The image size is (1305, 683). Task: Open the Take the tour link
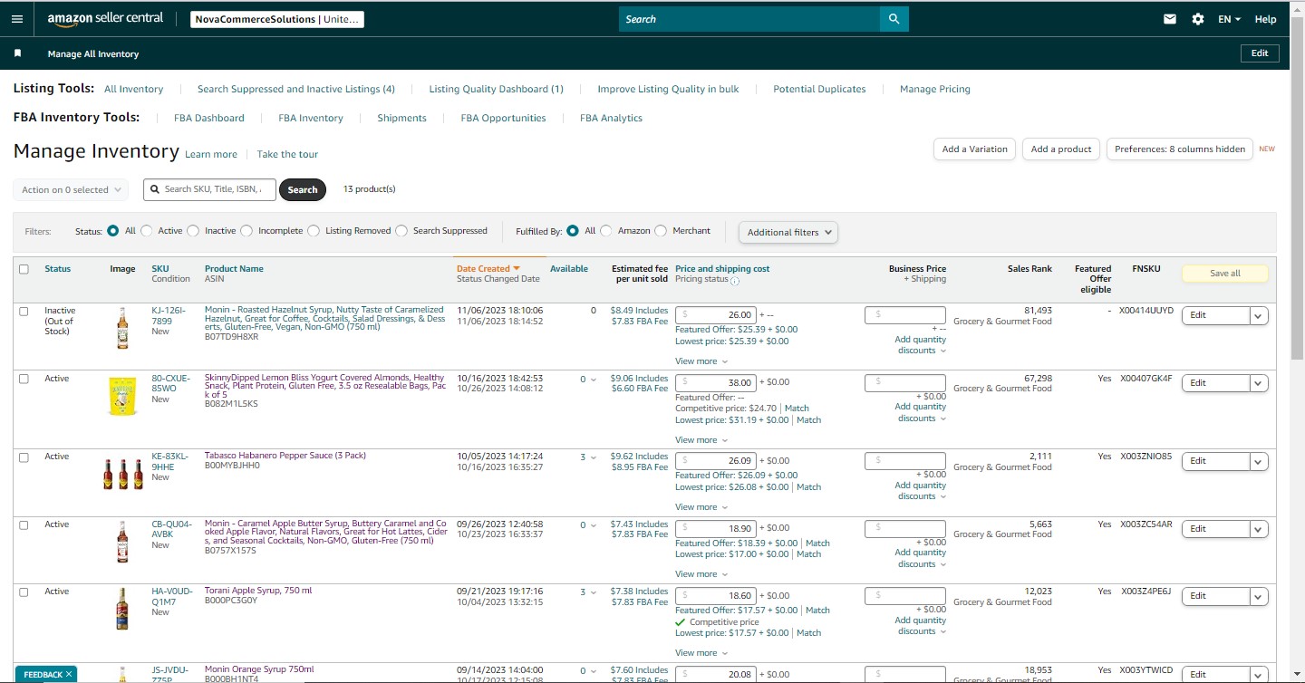coord(287,154)
